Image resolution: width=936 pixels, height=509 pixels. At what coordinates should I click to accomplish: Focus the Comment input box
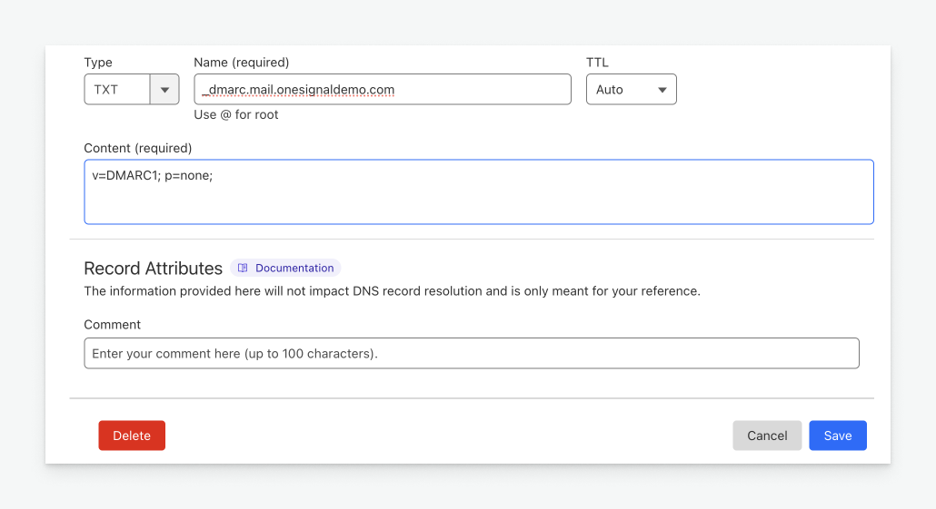coord(471,353)
